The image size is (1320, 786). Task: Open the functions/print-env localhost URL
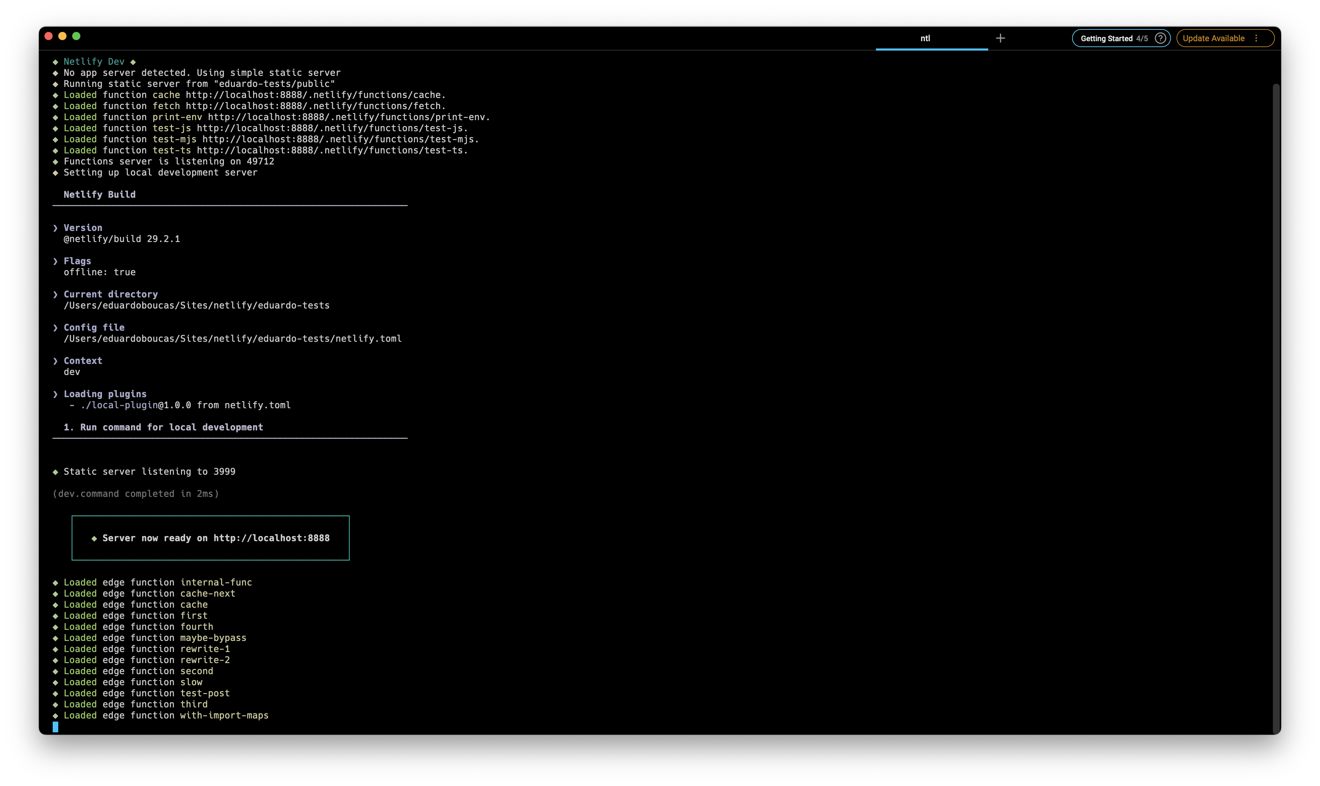coord(348,117)
